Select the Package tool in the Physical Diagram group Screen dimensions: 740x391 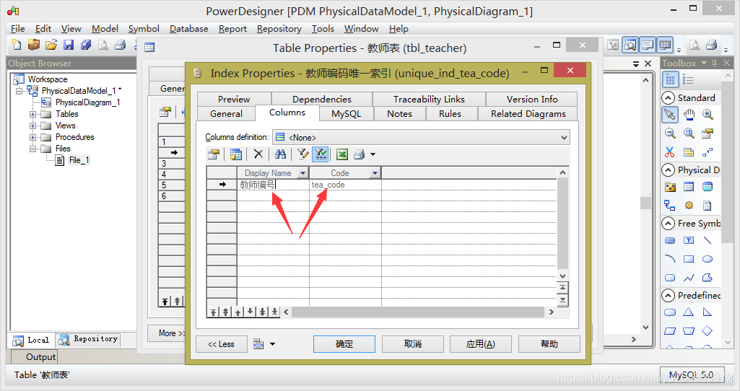[x=670, y=187]
